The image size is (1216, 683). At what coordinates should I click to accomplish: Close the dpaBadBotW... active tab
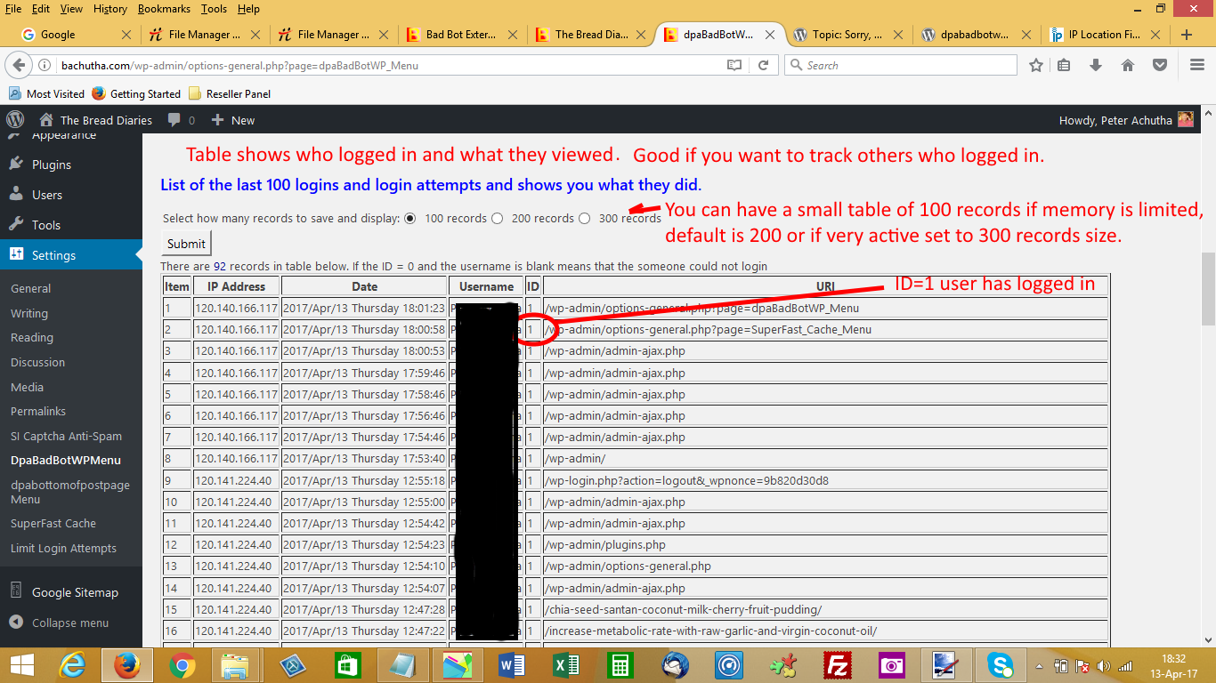click(769, 35)
